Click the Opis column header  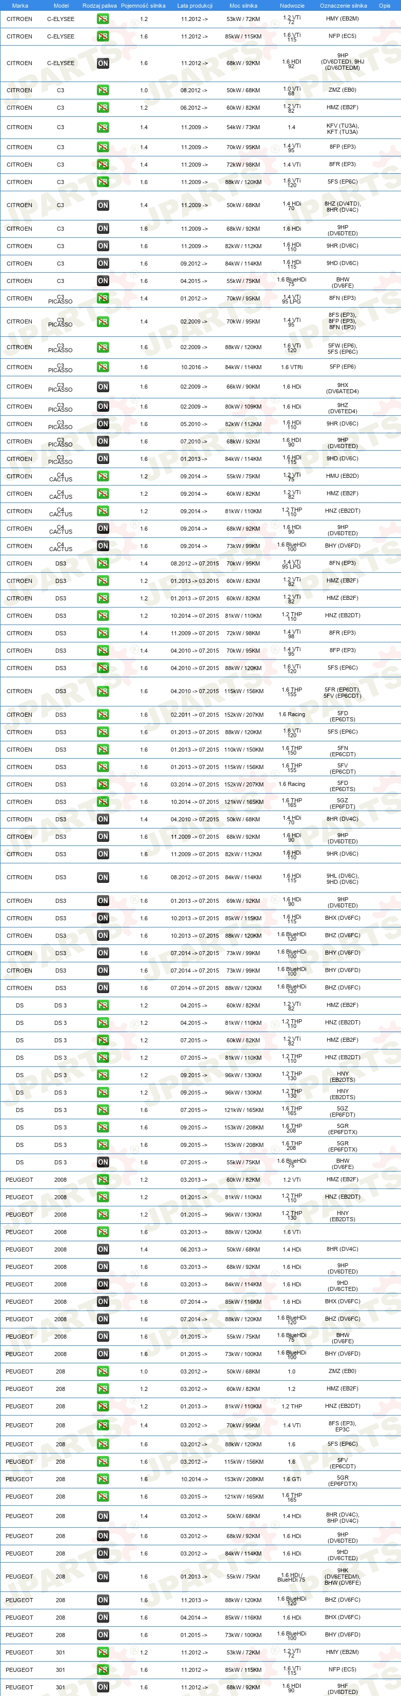point(385,5)
